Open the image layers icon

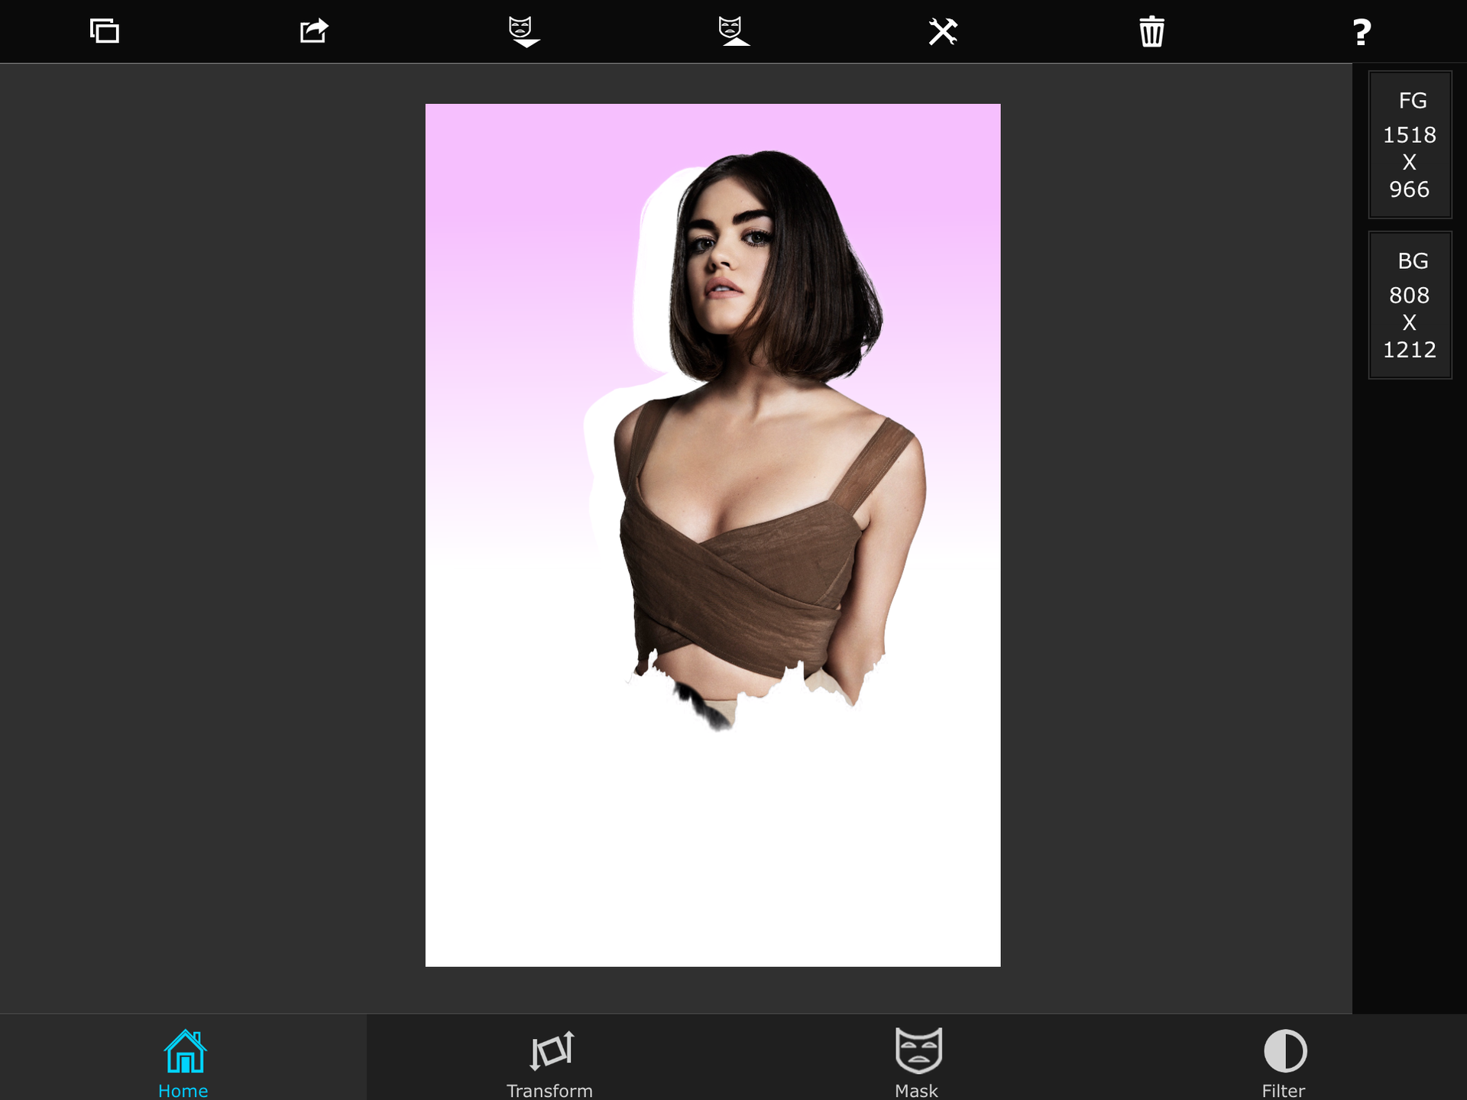pos(105,31)
